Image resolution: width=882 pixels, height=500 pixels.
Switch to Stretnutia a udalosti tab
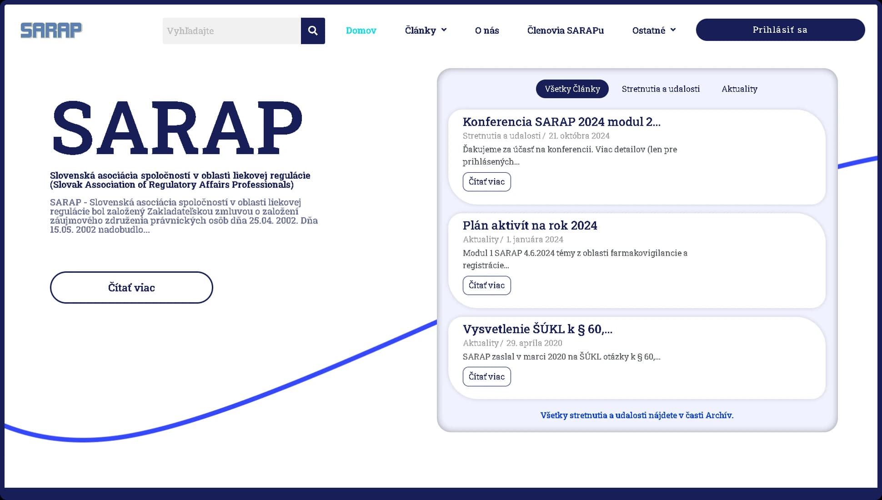coord(661,89)
